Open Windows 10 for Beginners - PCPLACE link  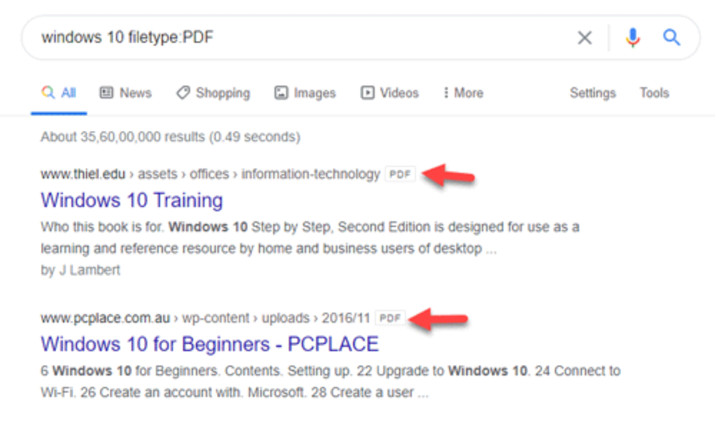point(210,344)
